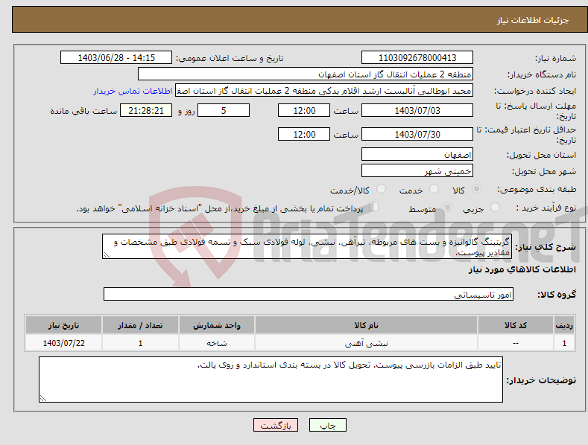Select the کالا radio button
The height and width of the screenshot is (445, 588).
[476, 189]
